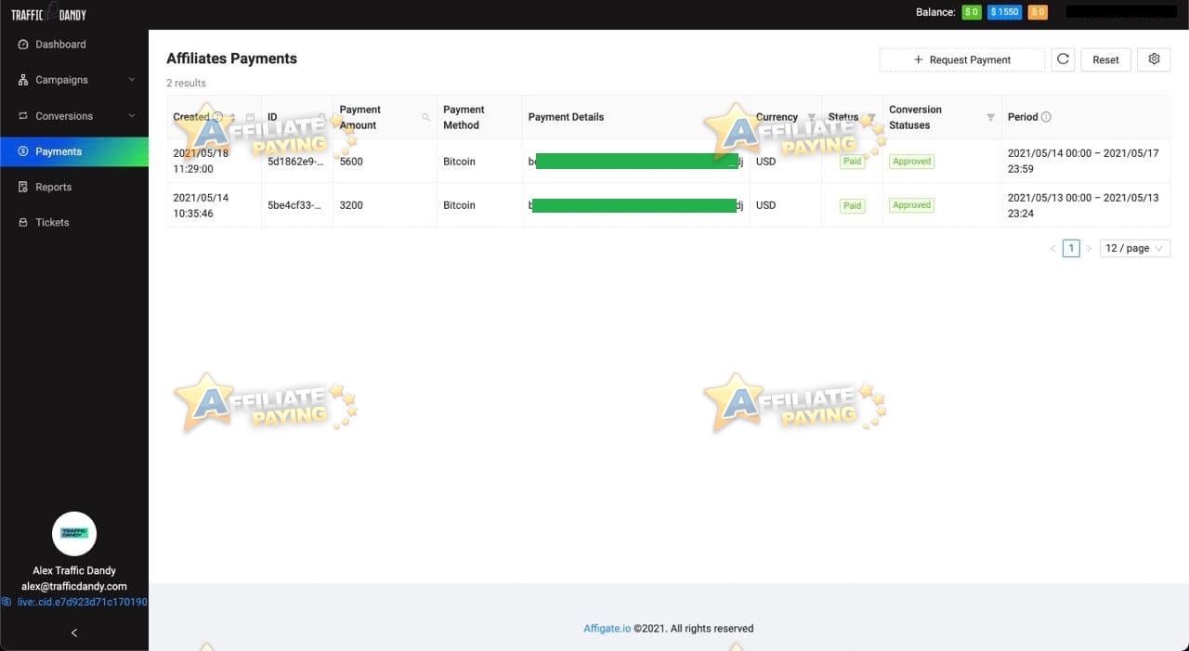Click payment ID 5d1862e9-...
Screen dimensions: 1189x651
point(295,162)
